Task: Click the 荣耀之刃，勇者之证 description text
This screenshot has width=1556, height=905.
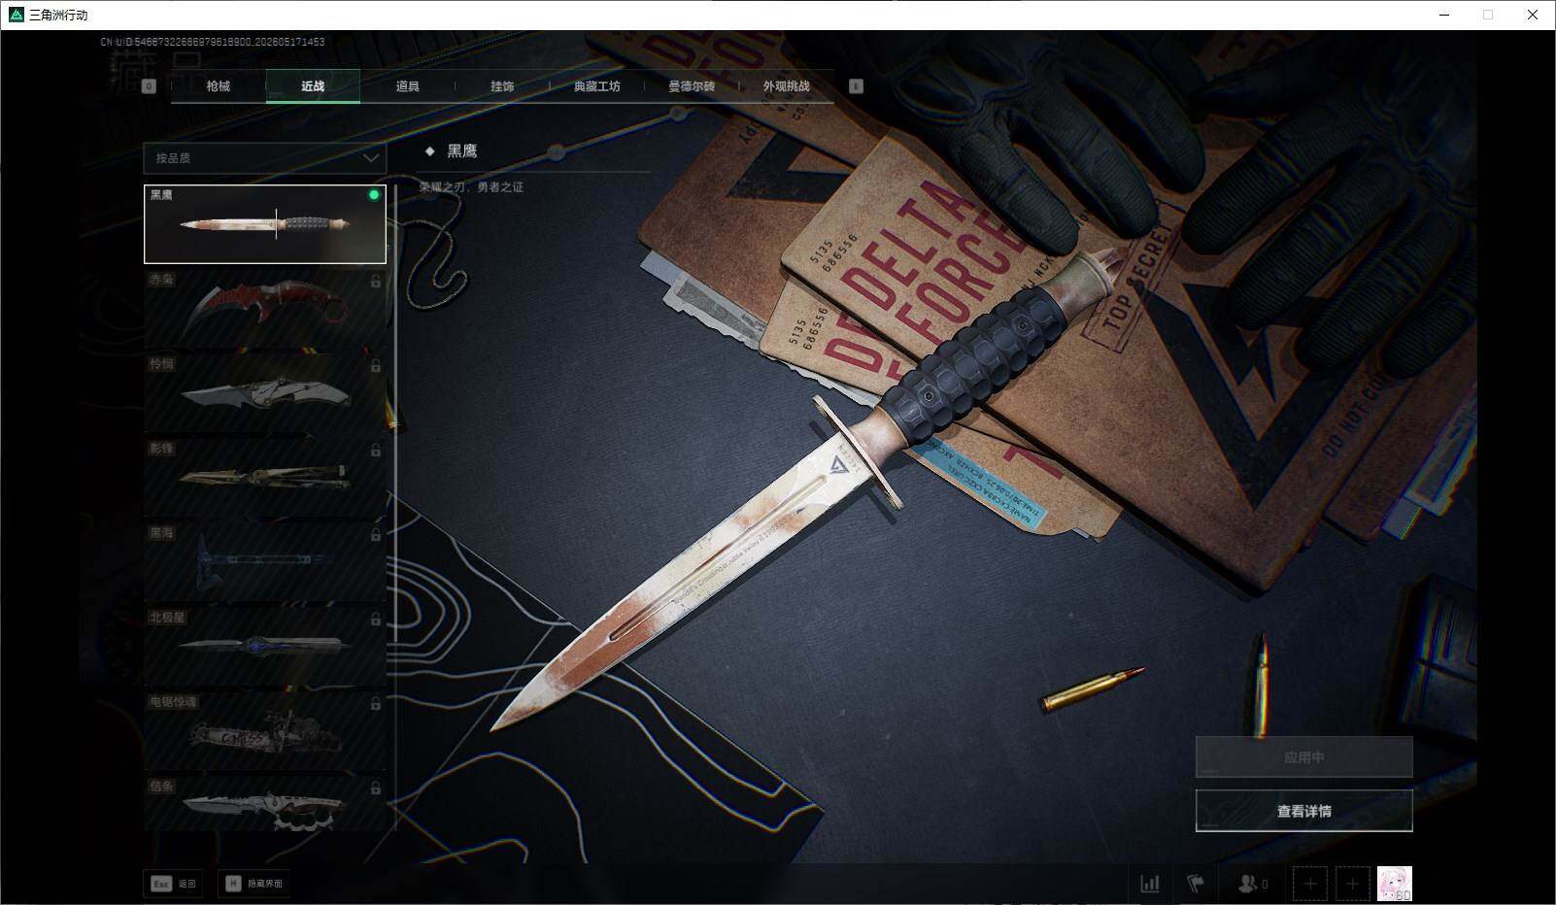Action: point(472,186)
